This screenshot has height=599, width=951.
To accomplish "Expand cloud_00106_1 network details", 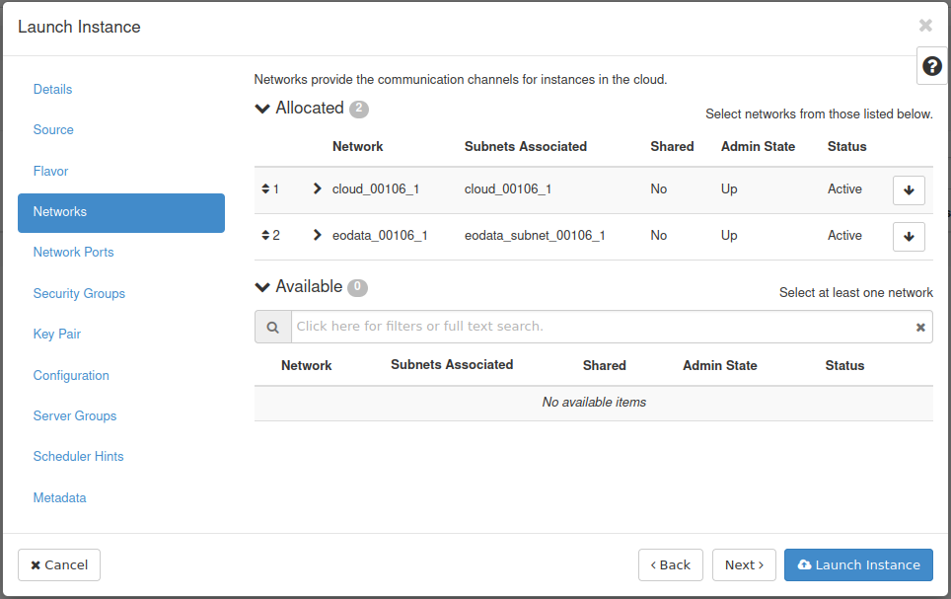I will [x=317, y=188].
